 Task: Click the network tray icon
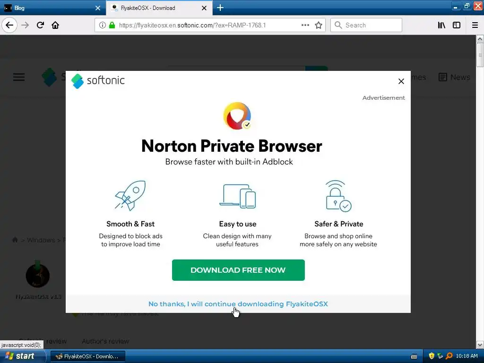[x=440, y=356]
